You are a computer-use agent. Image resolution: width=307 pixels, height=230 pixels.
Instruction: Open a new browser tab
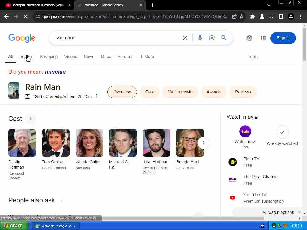click(153, 5)
